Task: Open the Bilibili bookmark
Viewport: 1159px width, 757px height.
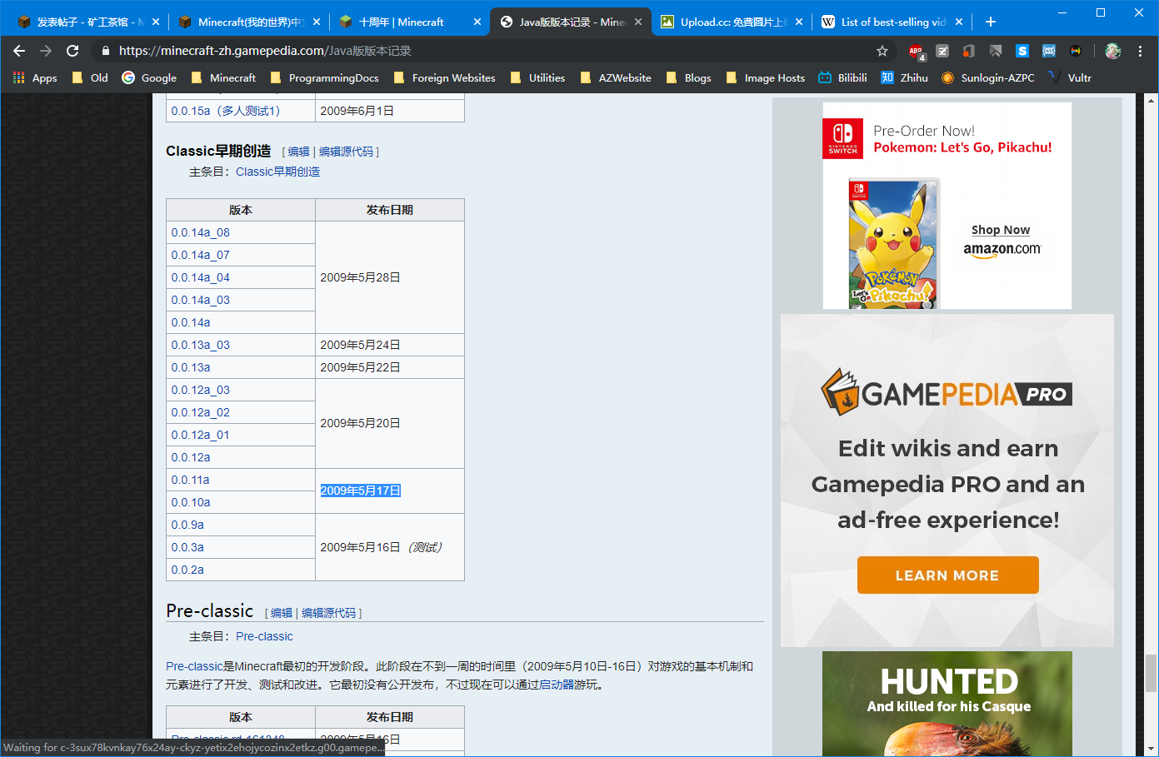Action: point(842,78)
